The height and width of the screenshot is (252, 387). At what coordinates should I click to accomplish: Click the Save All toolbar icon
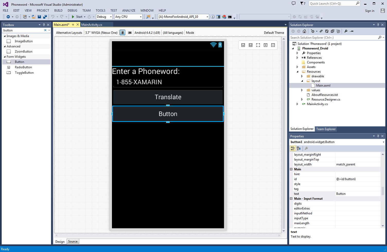click(45, 17)
